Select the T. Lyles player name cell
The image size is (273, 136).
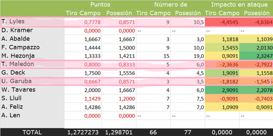click(13, 22)
